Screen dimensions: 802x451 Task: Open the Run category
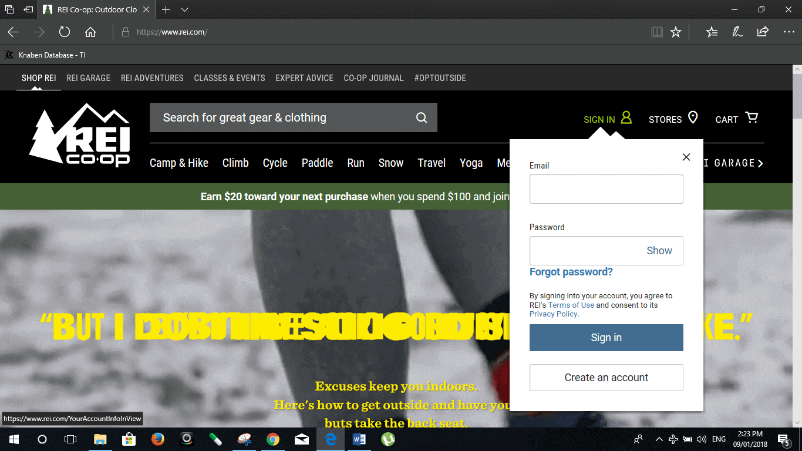356,163
